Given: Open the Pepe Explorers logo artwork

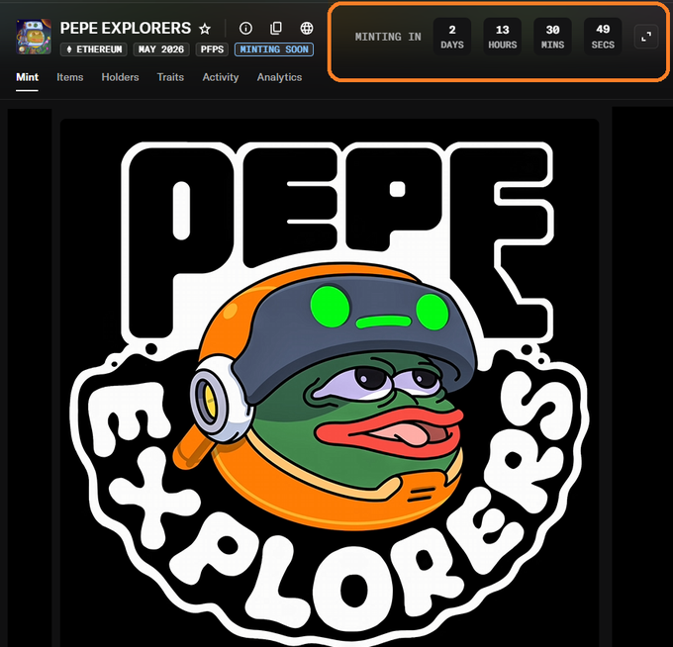Looking at the screenshot, I should [x=330, y=383].
